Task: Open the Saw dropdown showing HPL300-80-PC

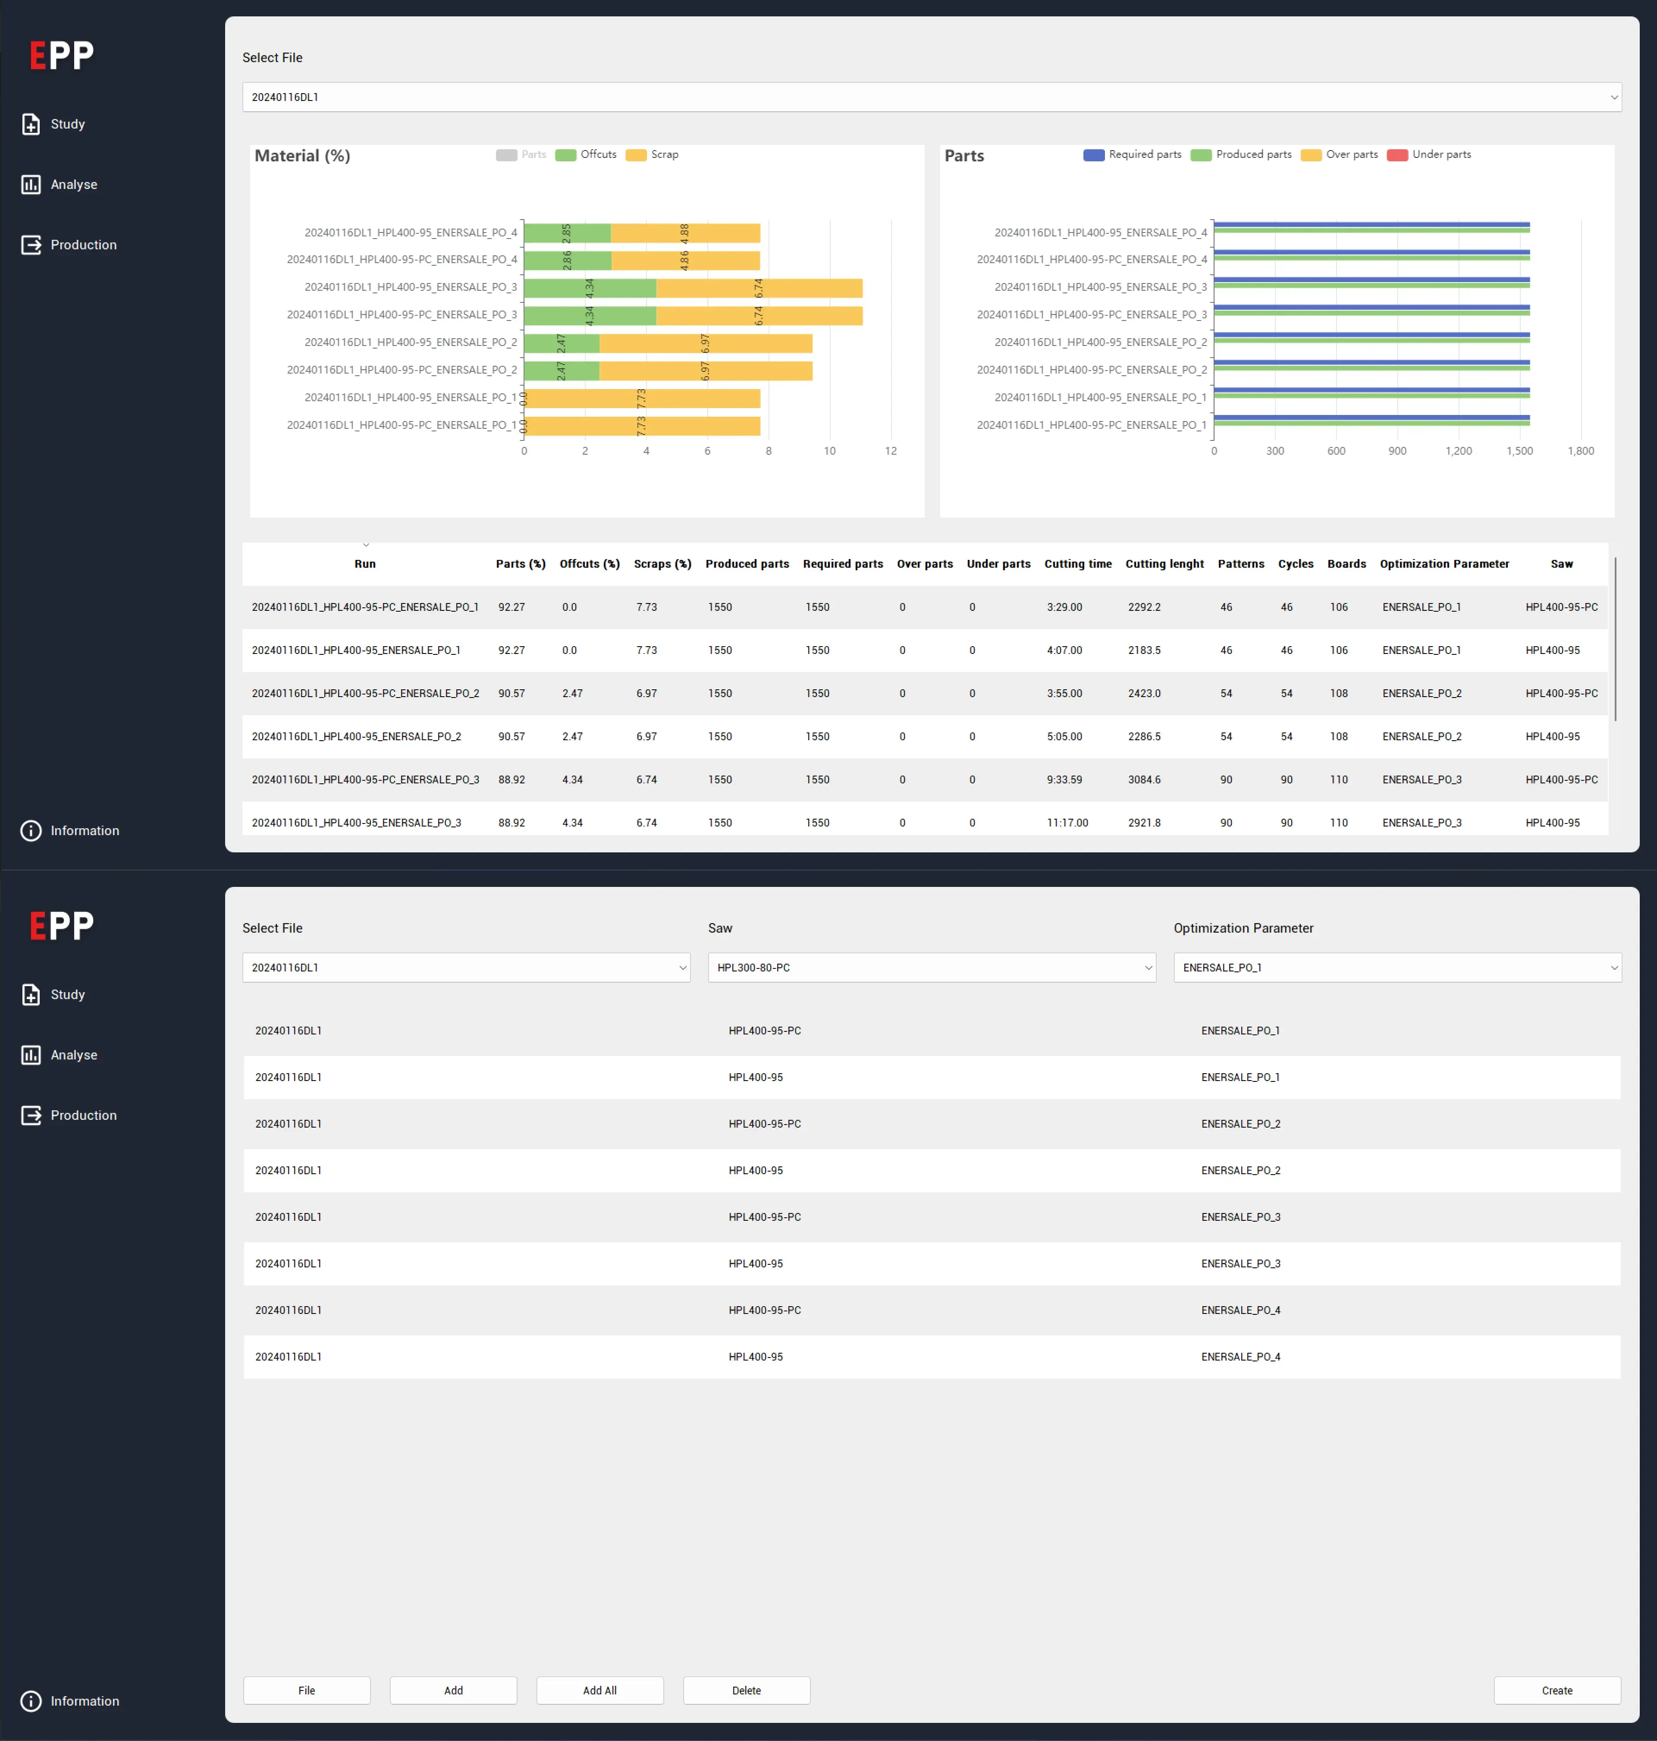Action: click(x=932, y=967)
